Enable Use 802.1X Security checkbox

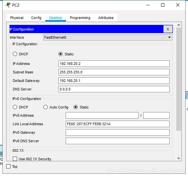(x=15, y=159)
